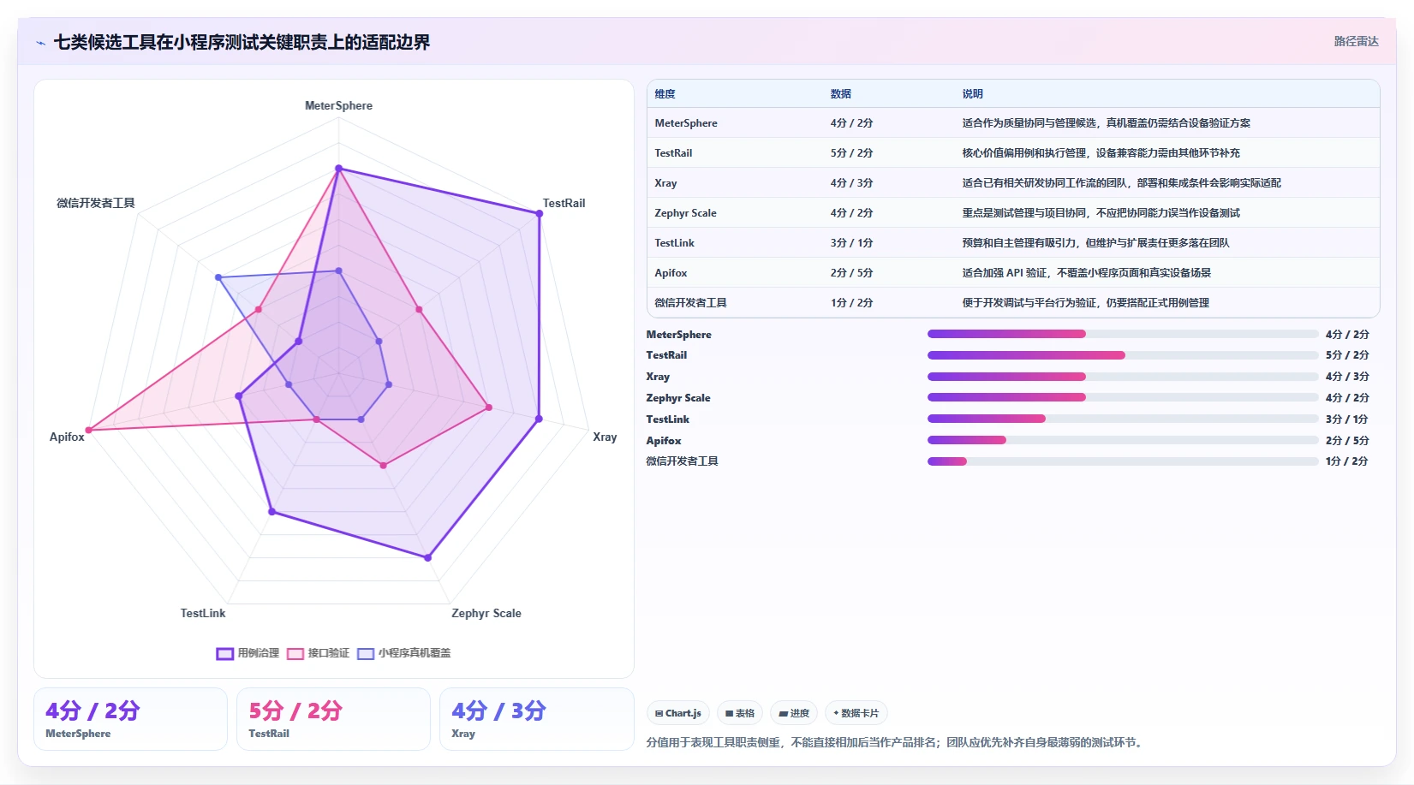
Task: Click the 2分 / 5分 cell in the table
Action: tap(851, 273)
